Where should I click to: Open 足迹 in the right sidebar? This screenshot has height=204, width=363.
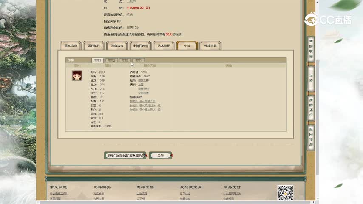[311, 78]
